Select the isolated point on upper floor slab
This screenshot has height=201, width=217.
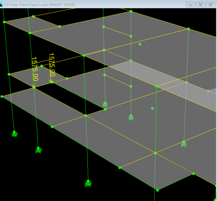pos(140,44)
